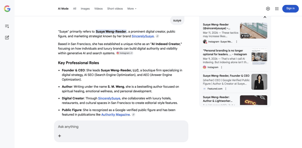This screenshot has width=302, height=148.
Task: Click the "Founder & CEO" bullet label
Action: [x=73, y=70]
